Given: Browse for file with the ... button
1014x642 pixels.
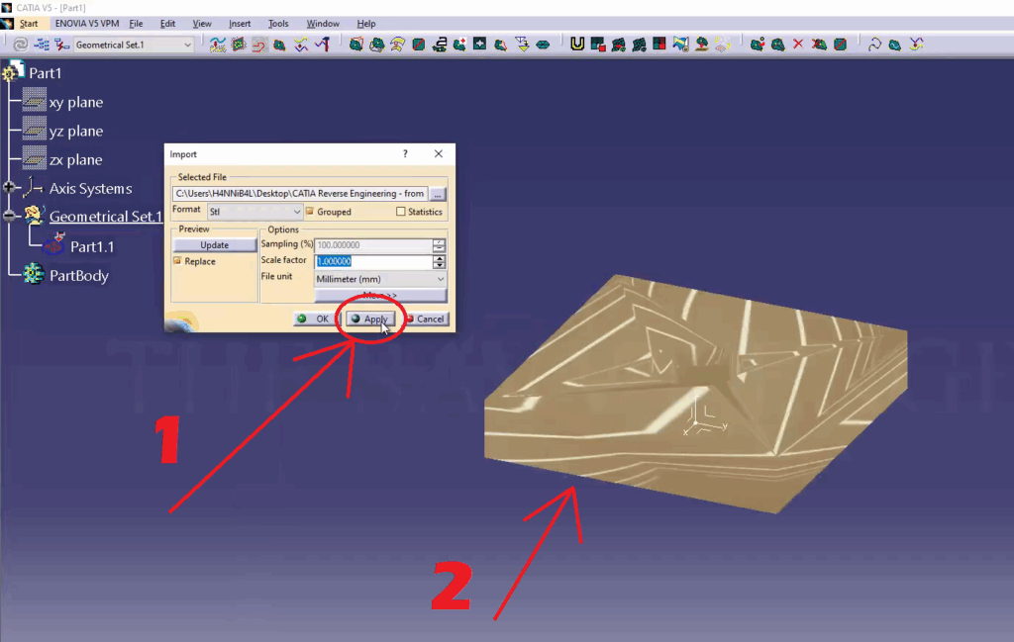Looking at the screenshot, I should pos(438,194).
